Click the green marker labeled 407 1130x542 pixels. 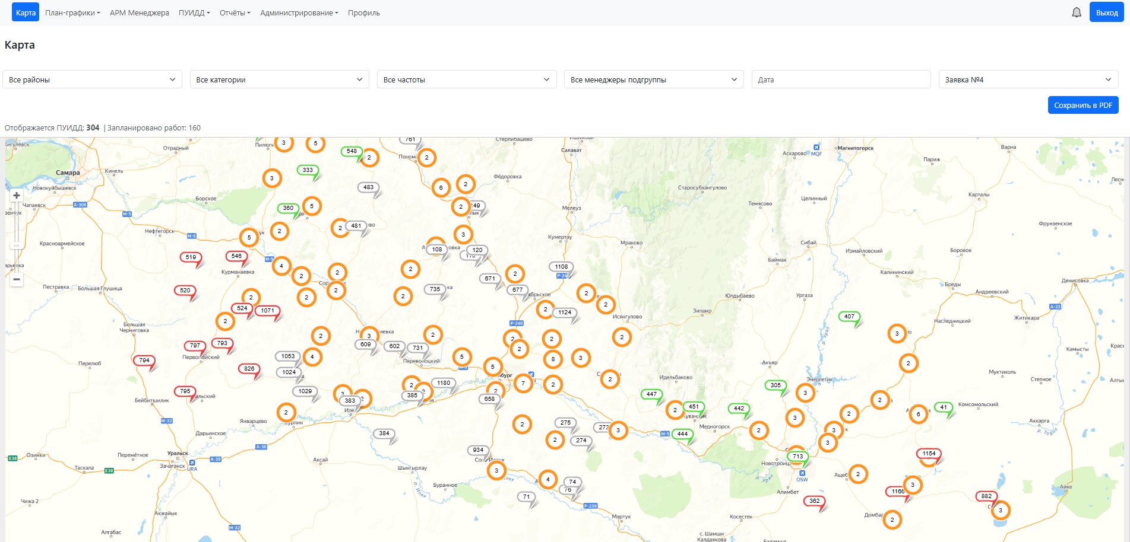(x=849, y=317)
